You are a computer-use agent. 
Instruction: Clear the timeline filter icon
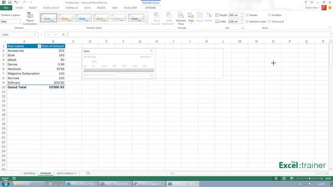pos(151,51)
